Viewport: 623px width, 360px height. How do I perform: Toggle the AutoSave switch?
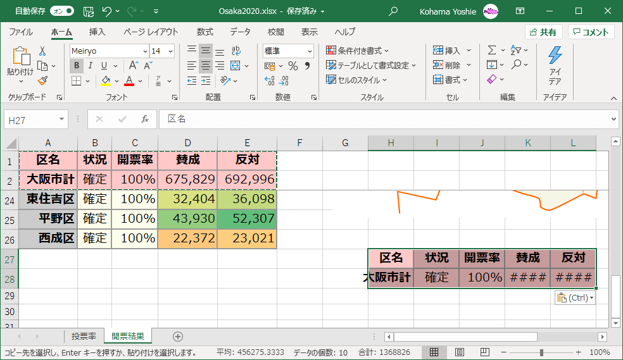click(x=63, y=11)
